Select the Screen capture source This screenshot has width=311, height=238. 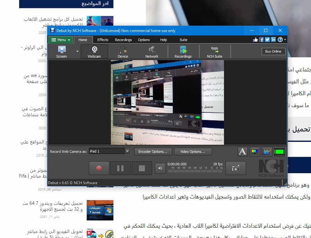point(62,52)
